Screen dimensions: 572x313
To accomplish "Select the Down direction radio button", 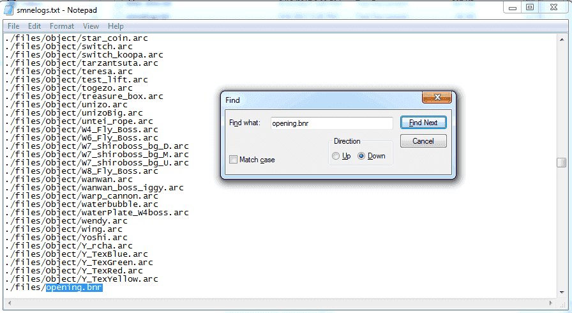I will pos(361,156).
